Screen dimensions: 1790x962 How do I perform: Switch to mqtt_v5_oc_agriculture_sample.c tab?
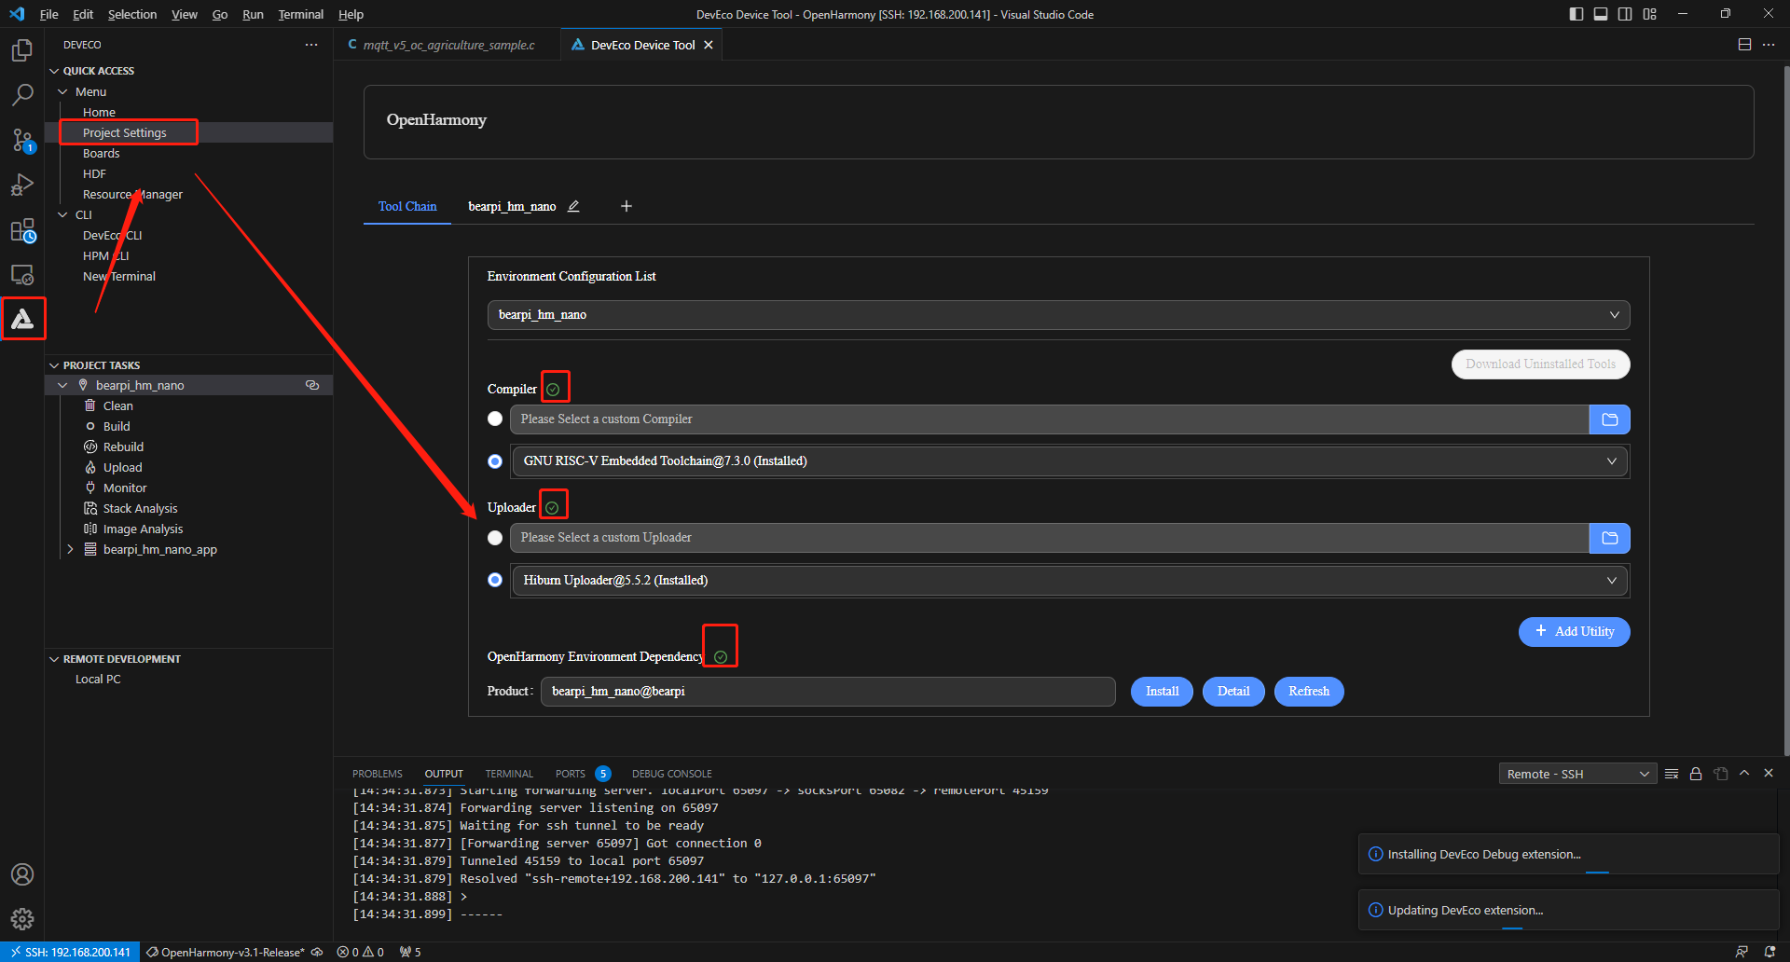447,45
